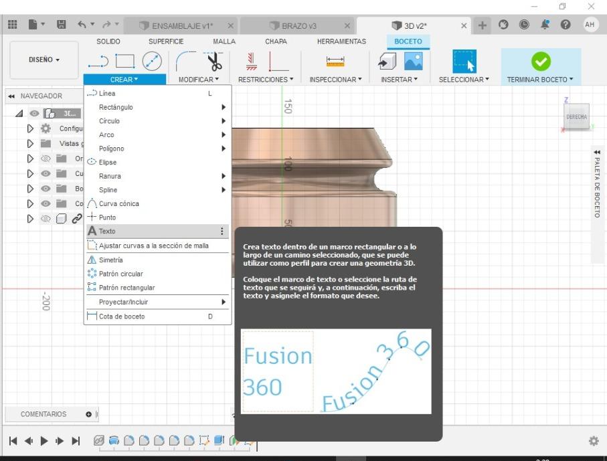
Task: Close the 3D v2 document tab
Action: pyautogui.click(x=464, y=26)
